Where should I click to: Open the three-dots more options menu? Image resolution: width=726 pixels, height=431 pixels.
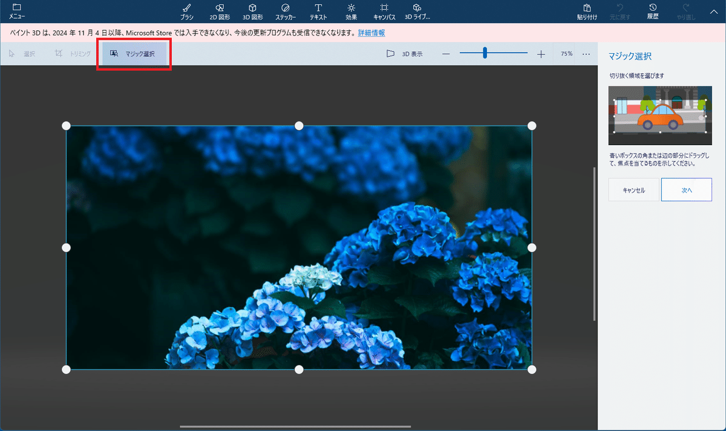pyautogui.click(x=586, y=54)
